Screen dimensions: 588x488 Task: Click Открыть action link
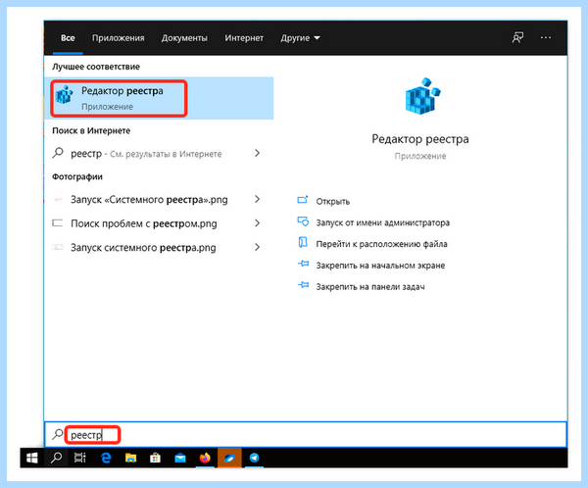click(332, 202)
